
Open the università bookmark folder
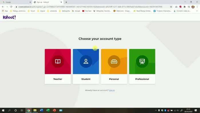(x=52, y=11)
